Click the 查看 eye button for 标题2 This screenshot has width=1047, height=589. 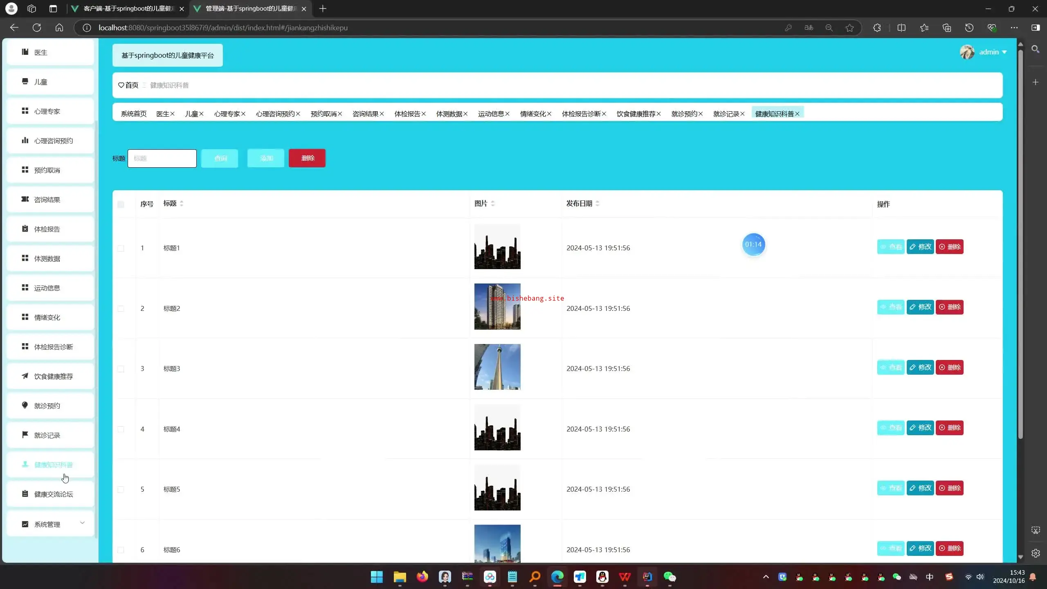[x=890, y=307]
